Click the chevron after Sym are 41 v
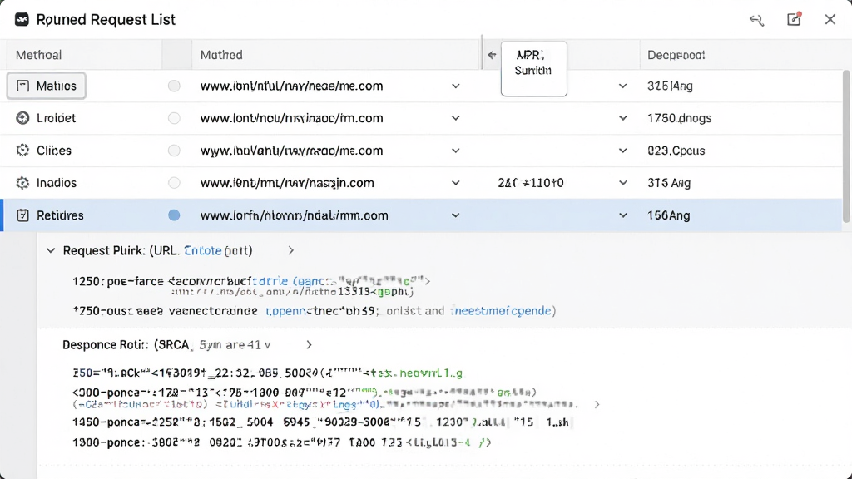This screenshot has height=479, width=852. point(309,345)
